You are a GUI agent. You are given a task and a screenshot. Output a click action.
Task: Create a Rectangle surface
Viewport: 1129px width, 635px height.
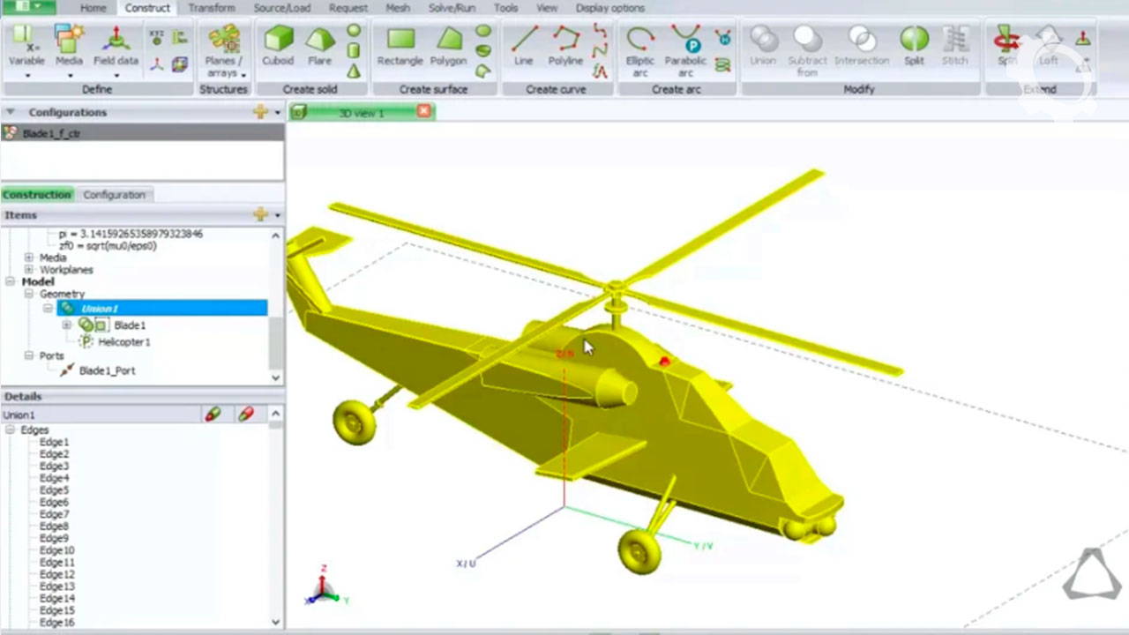400,46
